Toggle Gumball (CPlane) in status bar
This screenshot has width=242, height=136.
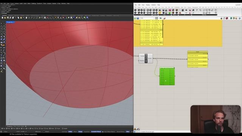pyautogui.click(x=96, y=132)
